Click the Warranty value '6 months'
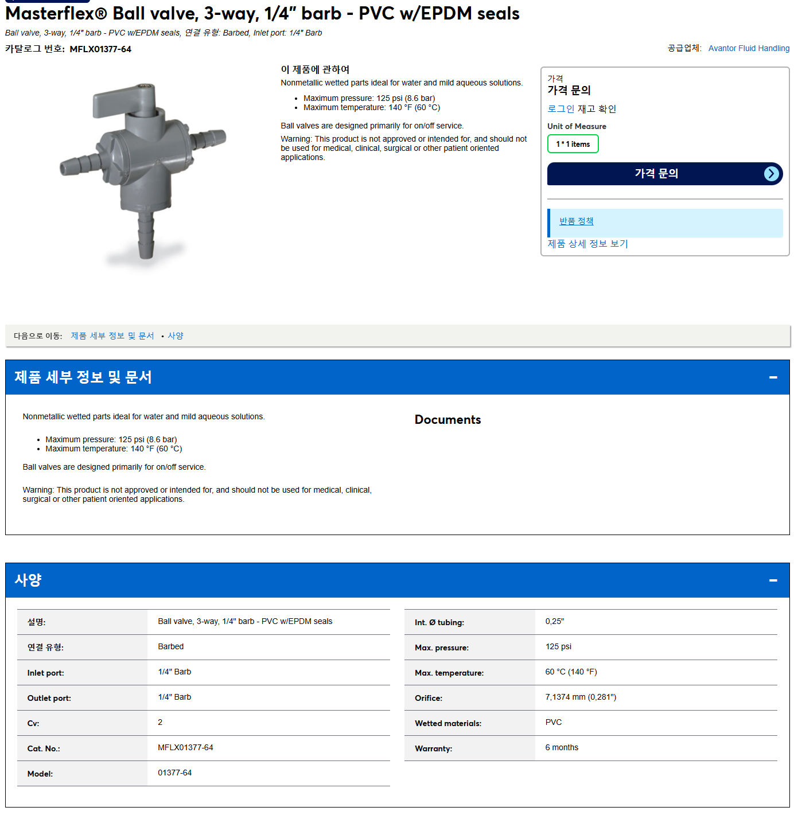The height and width of the screenshot is (819, 794). pyautogui.click(x=562, y=748)
